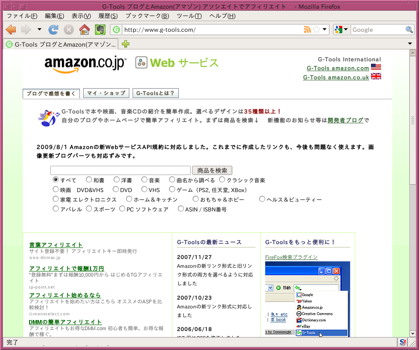Click the blue bird mascot icon
This screenshot has height=350, width=419.
click(x=49, y=118)
